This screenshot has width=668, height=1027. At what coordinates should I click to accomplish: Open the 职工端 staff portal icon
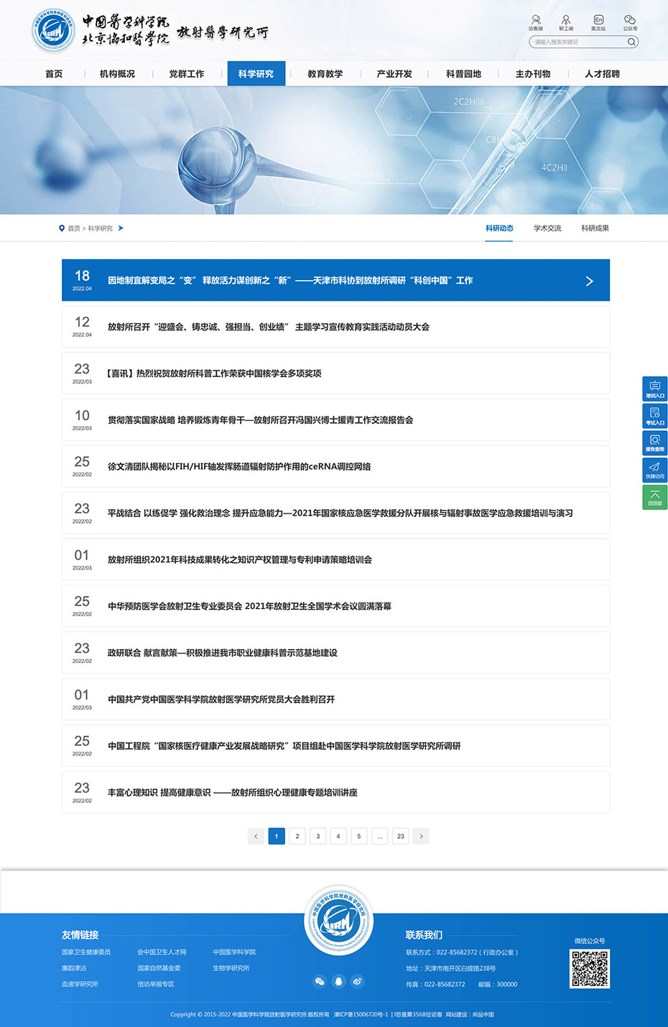(x=566, y=22)
